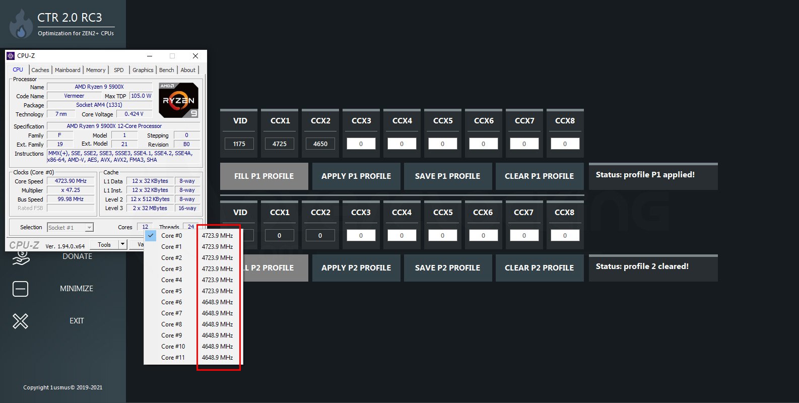This screenshot has width=799, height=403.
Task: Click the P1 CCX8 input field
Action: (x=565, y=144)
